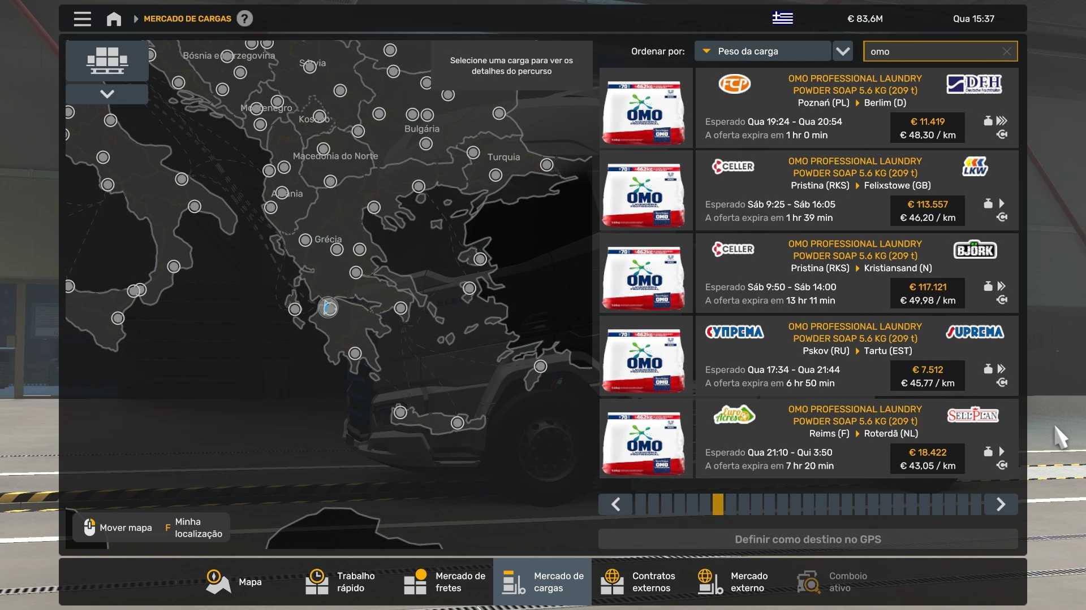Screen dimensions: 1086x610
Task: Click the route icon on Roterdã offer
Action: (x=1002, y=465)
